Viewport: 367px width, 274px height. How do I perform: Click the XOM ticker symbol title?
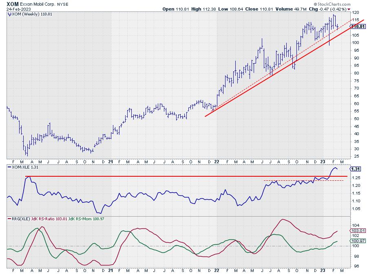tap(12, 4)
